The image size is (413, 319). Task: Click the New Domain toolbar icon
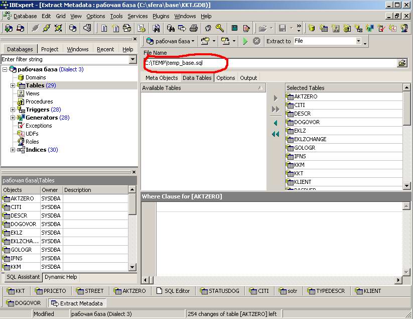click(312, 28)
